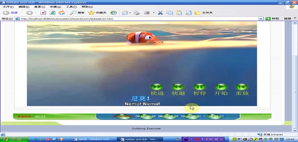
Task: Open the 开始 Start menu button
Action: pos(15,139)
